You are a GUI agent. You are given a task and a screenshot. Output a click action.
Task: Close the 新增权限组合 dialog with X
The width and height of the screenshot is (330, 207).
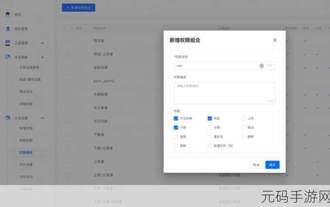coord(275,40)
